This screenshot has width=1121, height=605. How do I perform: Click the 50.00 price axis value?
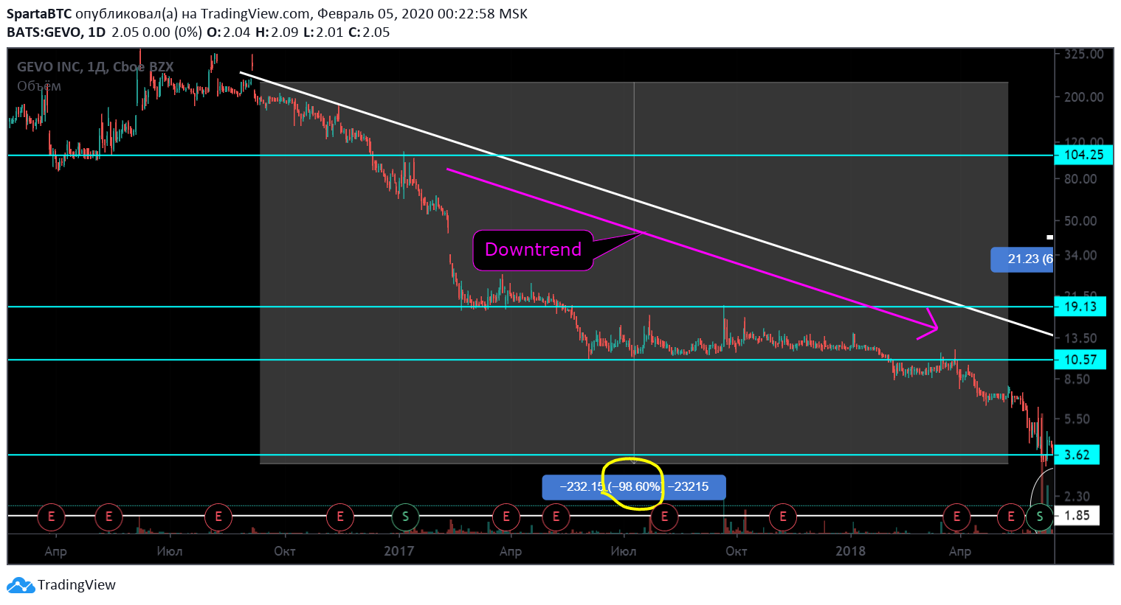(x=1080, y=221)
